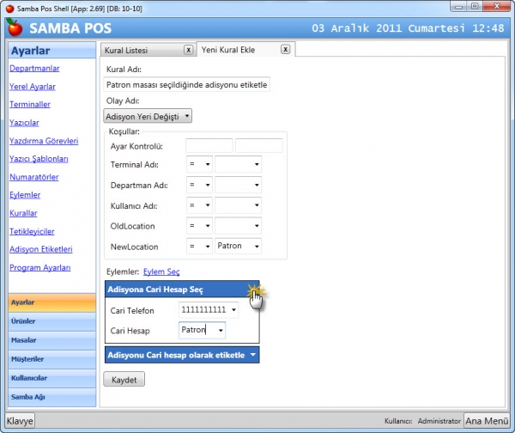Click first Ayar Kontrolü input box
This screenshot has height=433, width=515.
click(209, 146)
